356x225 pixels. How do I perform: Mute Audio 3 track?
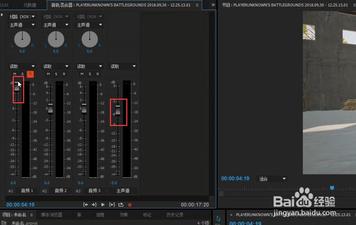click(x=82, y=74)
